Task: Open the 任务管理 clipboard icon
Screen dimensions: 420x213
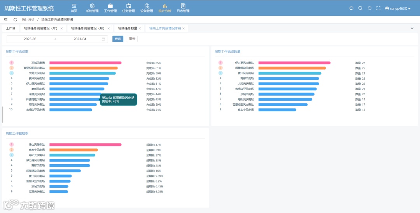Action: pyautogui.click(x=129, y=6)
